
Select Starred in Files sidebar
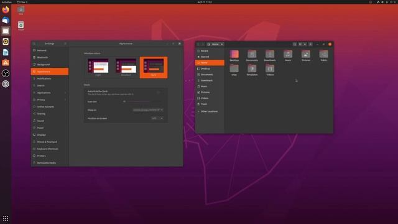coord(210,57)
